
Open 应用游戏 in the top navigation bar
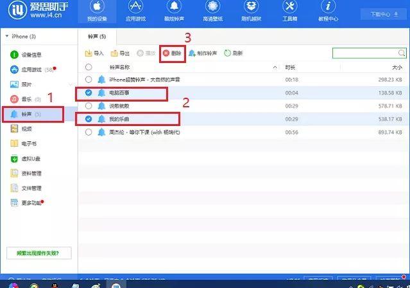(136, 11)
